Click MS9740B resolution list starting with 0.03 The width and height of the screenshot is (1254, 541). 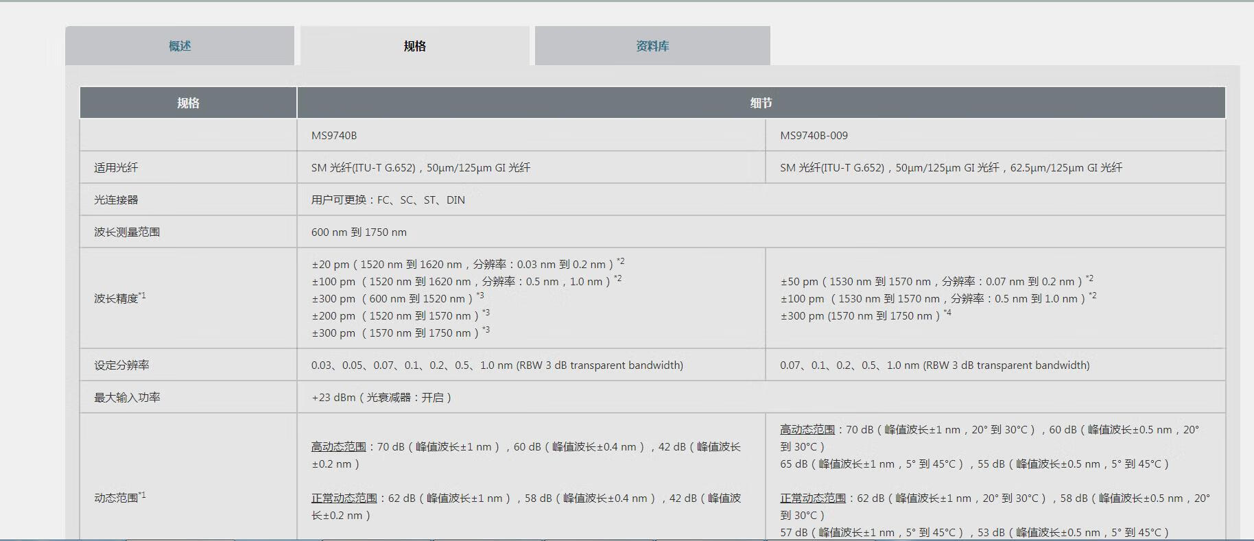(x=497, y=365)
